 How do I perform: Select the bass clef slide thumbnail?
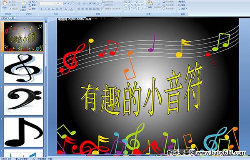[x=23, y=100]
